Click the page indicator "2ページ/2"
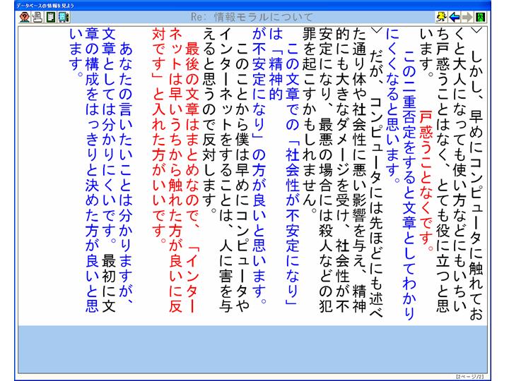 [x=470, y=376]
